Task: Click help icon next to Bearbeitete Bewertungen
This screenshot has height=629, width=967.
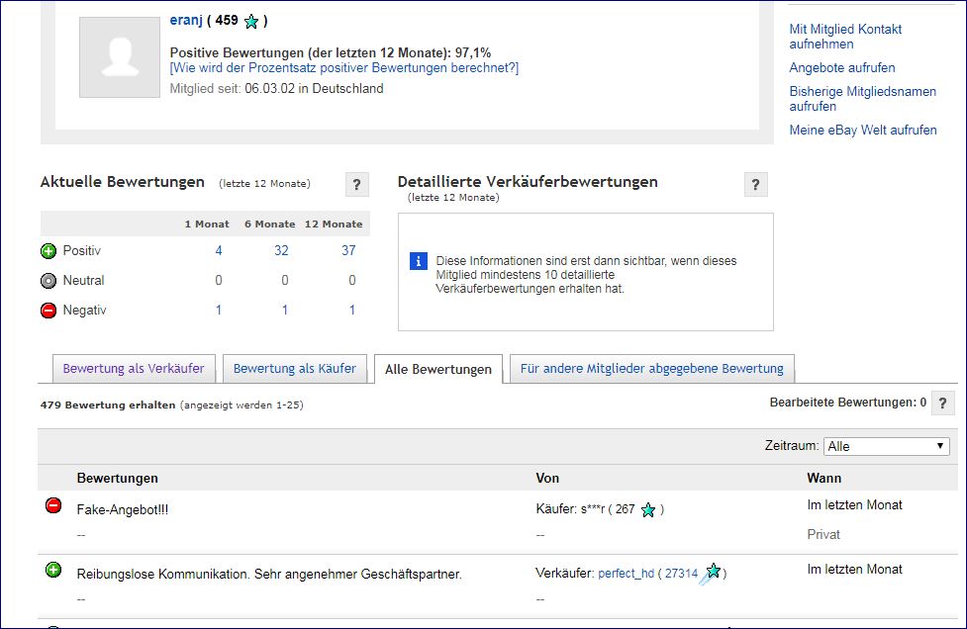Action: (942, 403)
